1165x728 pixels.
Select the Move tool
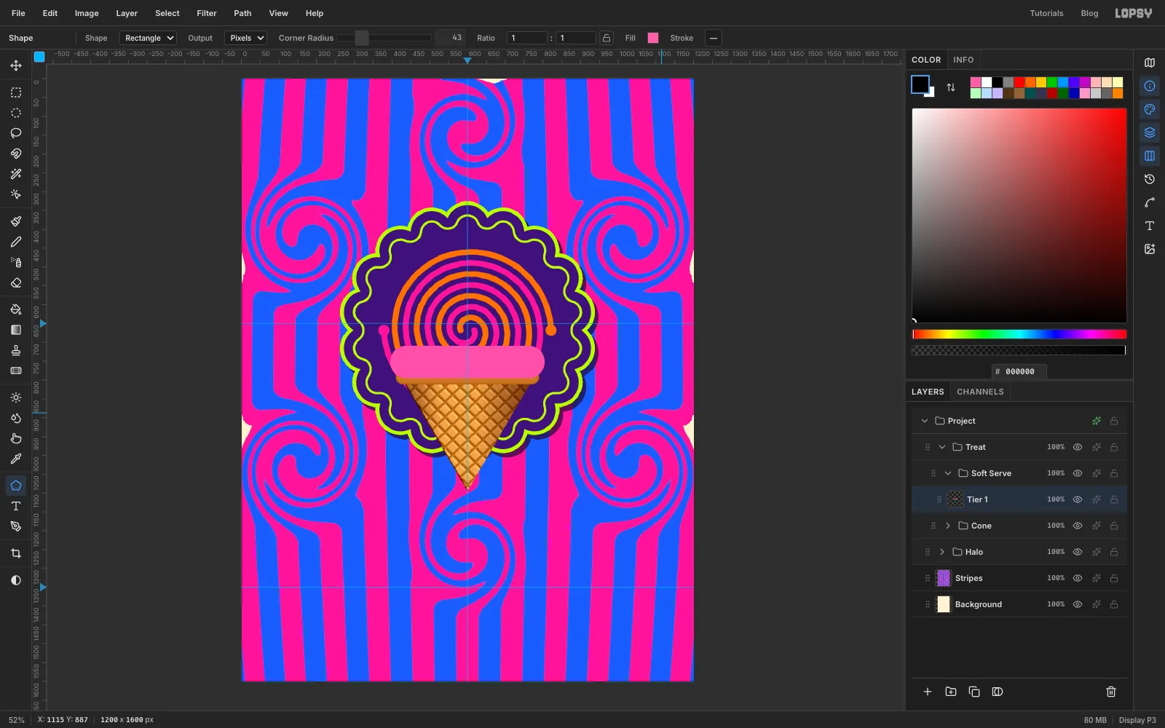click(16, 66)
